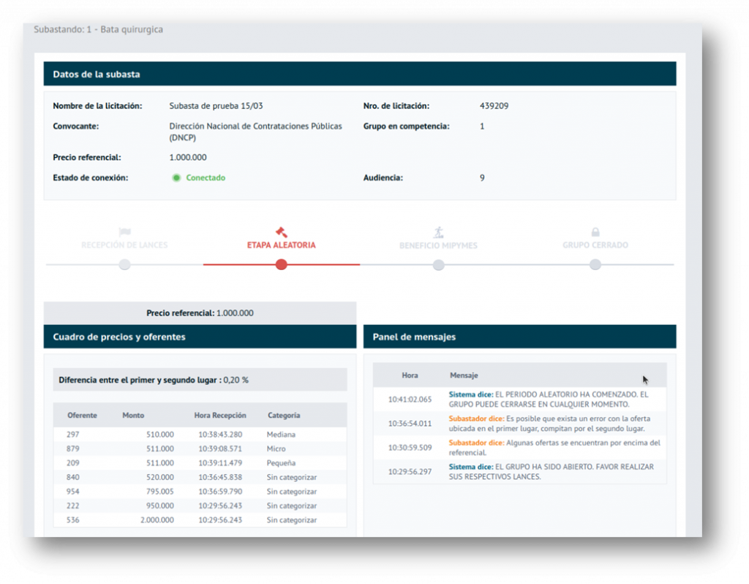Click the 10:36:54.011 message timestamp
749x584 pixels.
410,424
